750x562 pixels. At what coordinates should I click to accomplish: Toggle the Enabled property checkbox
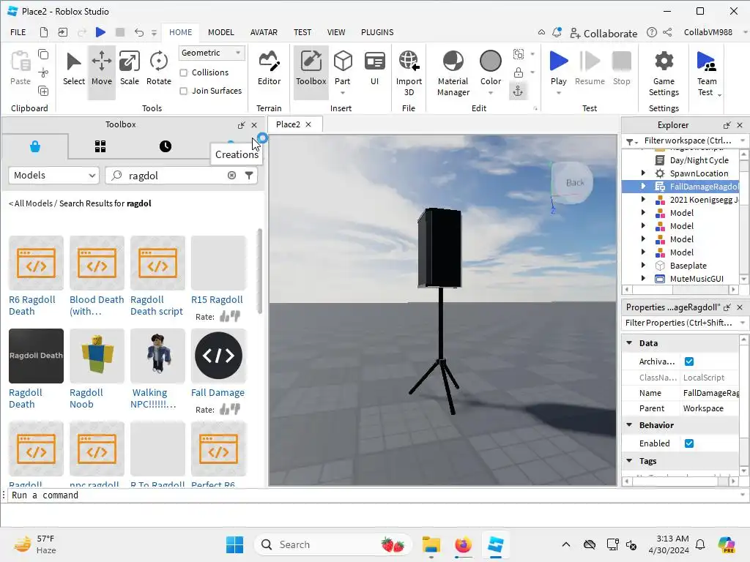coord(689,443)
